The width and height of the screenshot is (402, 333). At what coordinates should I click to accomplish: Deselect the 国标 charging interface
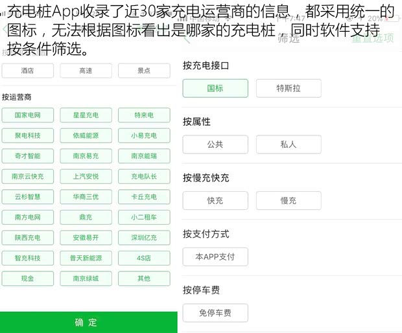(215, 88)
